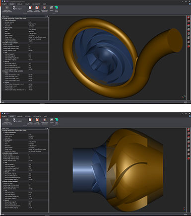
Task: Collapse Diffuser design variables group in lower window
Action: (x=2, y=181)
